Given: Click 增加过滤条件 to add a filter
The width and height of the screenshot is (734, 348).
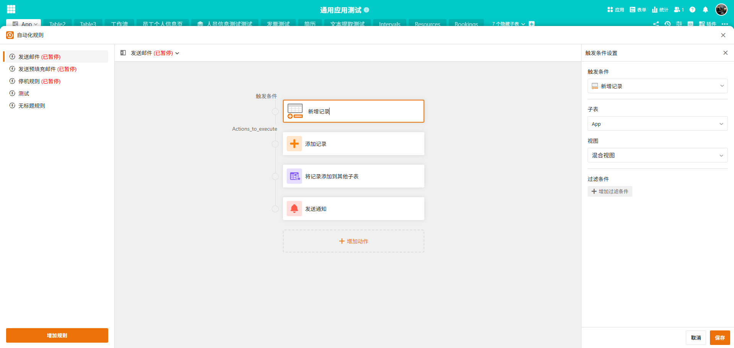Looking at the screenshot, I should tap(610, 191).
